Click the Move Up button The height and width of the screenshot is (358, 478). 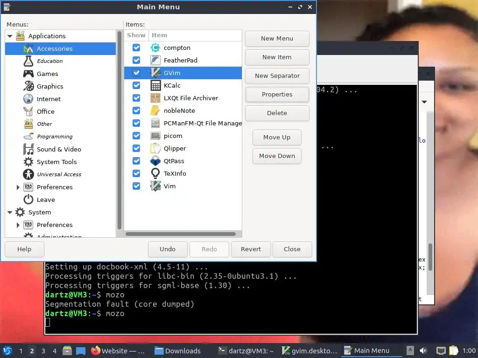click(277, 138)
